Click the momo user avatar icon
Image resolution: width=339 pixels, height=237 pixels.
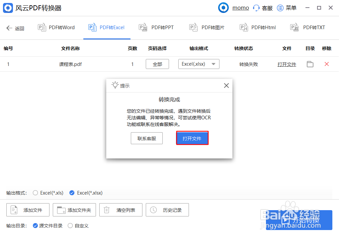point(223,8)
